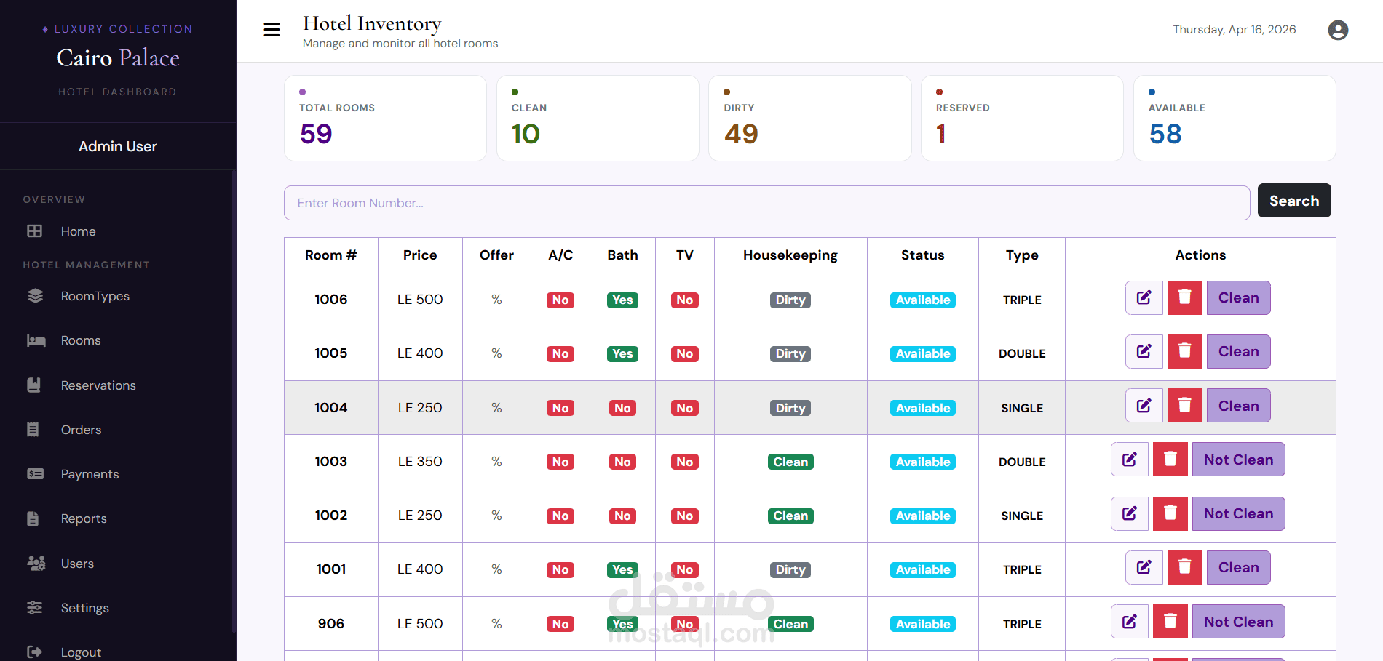
Task: Click the Room # column header
Action: 331,255
